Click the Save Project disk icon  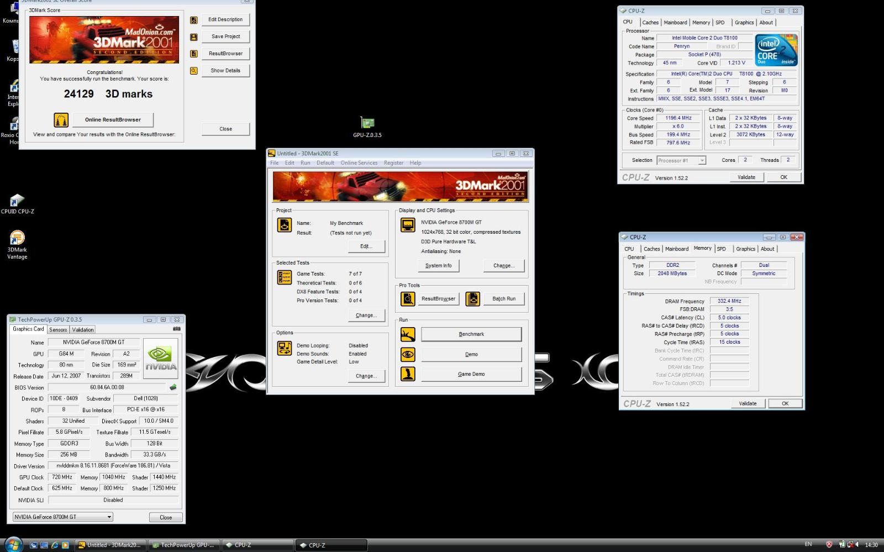[194, 37]
